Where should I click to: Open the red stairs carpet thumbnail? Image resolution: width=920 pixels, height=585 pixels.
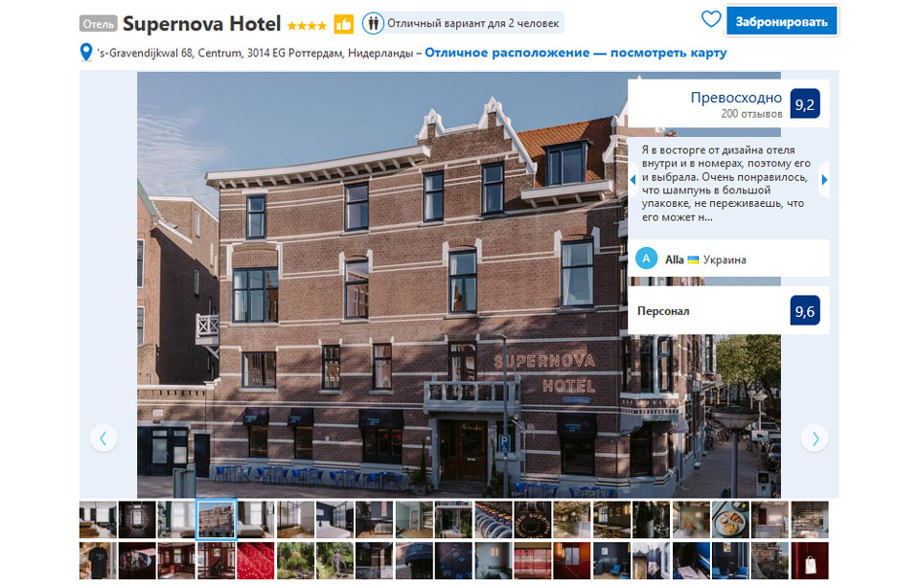point(255,560)
